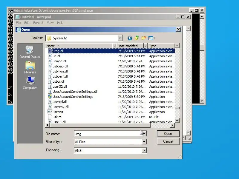The height and width of the screenshot is (179, 239).
Task: Click the 'Application' type of userinit row
Action: 157,112
